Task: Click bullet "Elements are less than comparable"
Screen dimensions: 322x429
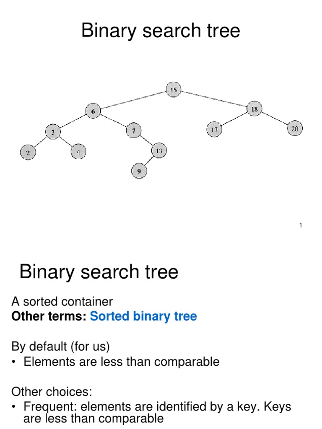Action: click(122, 362)
